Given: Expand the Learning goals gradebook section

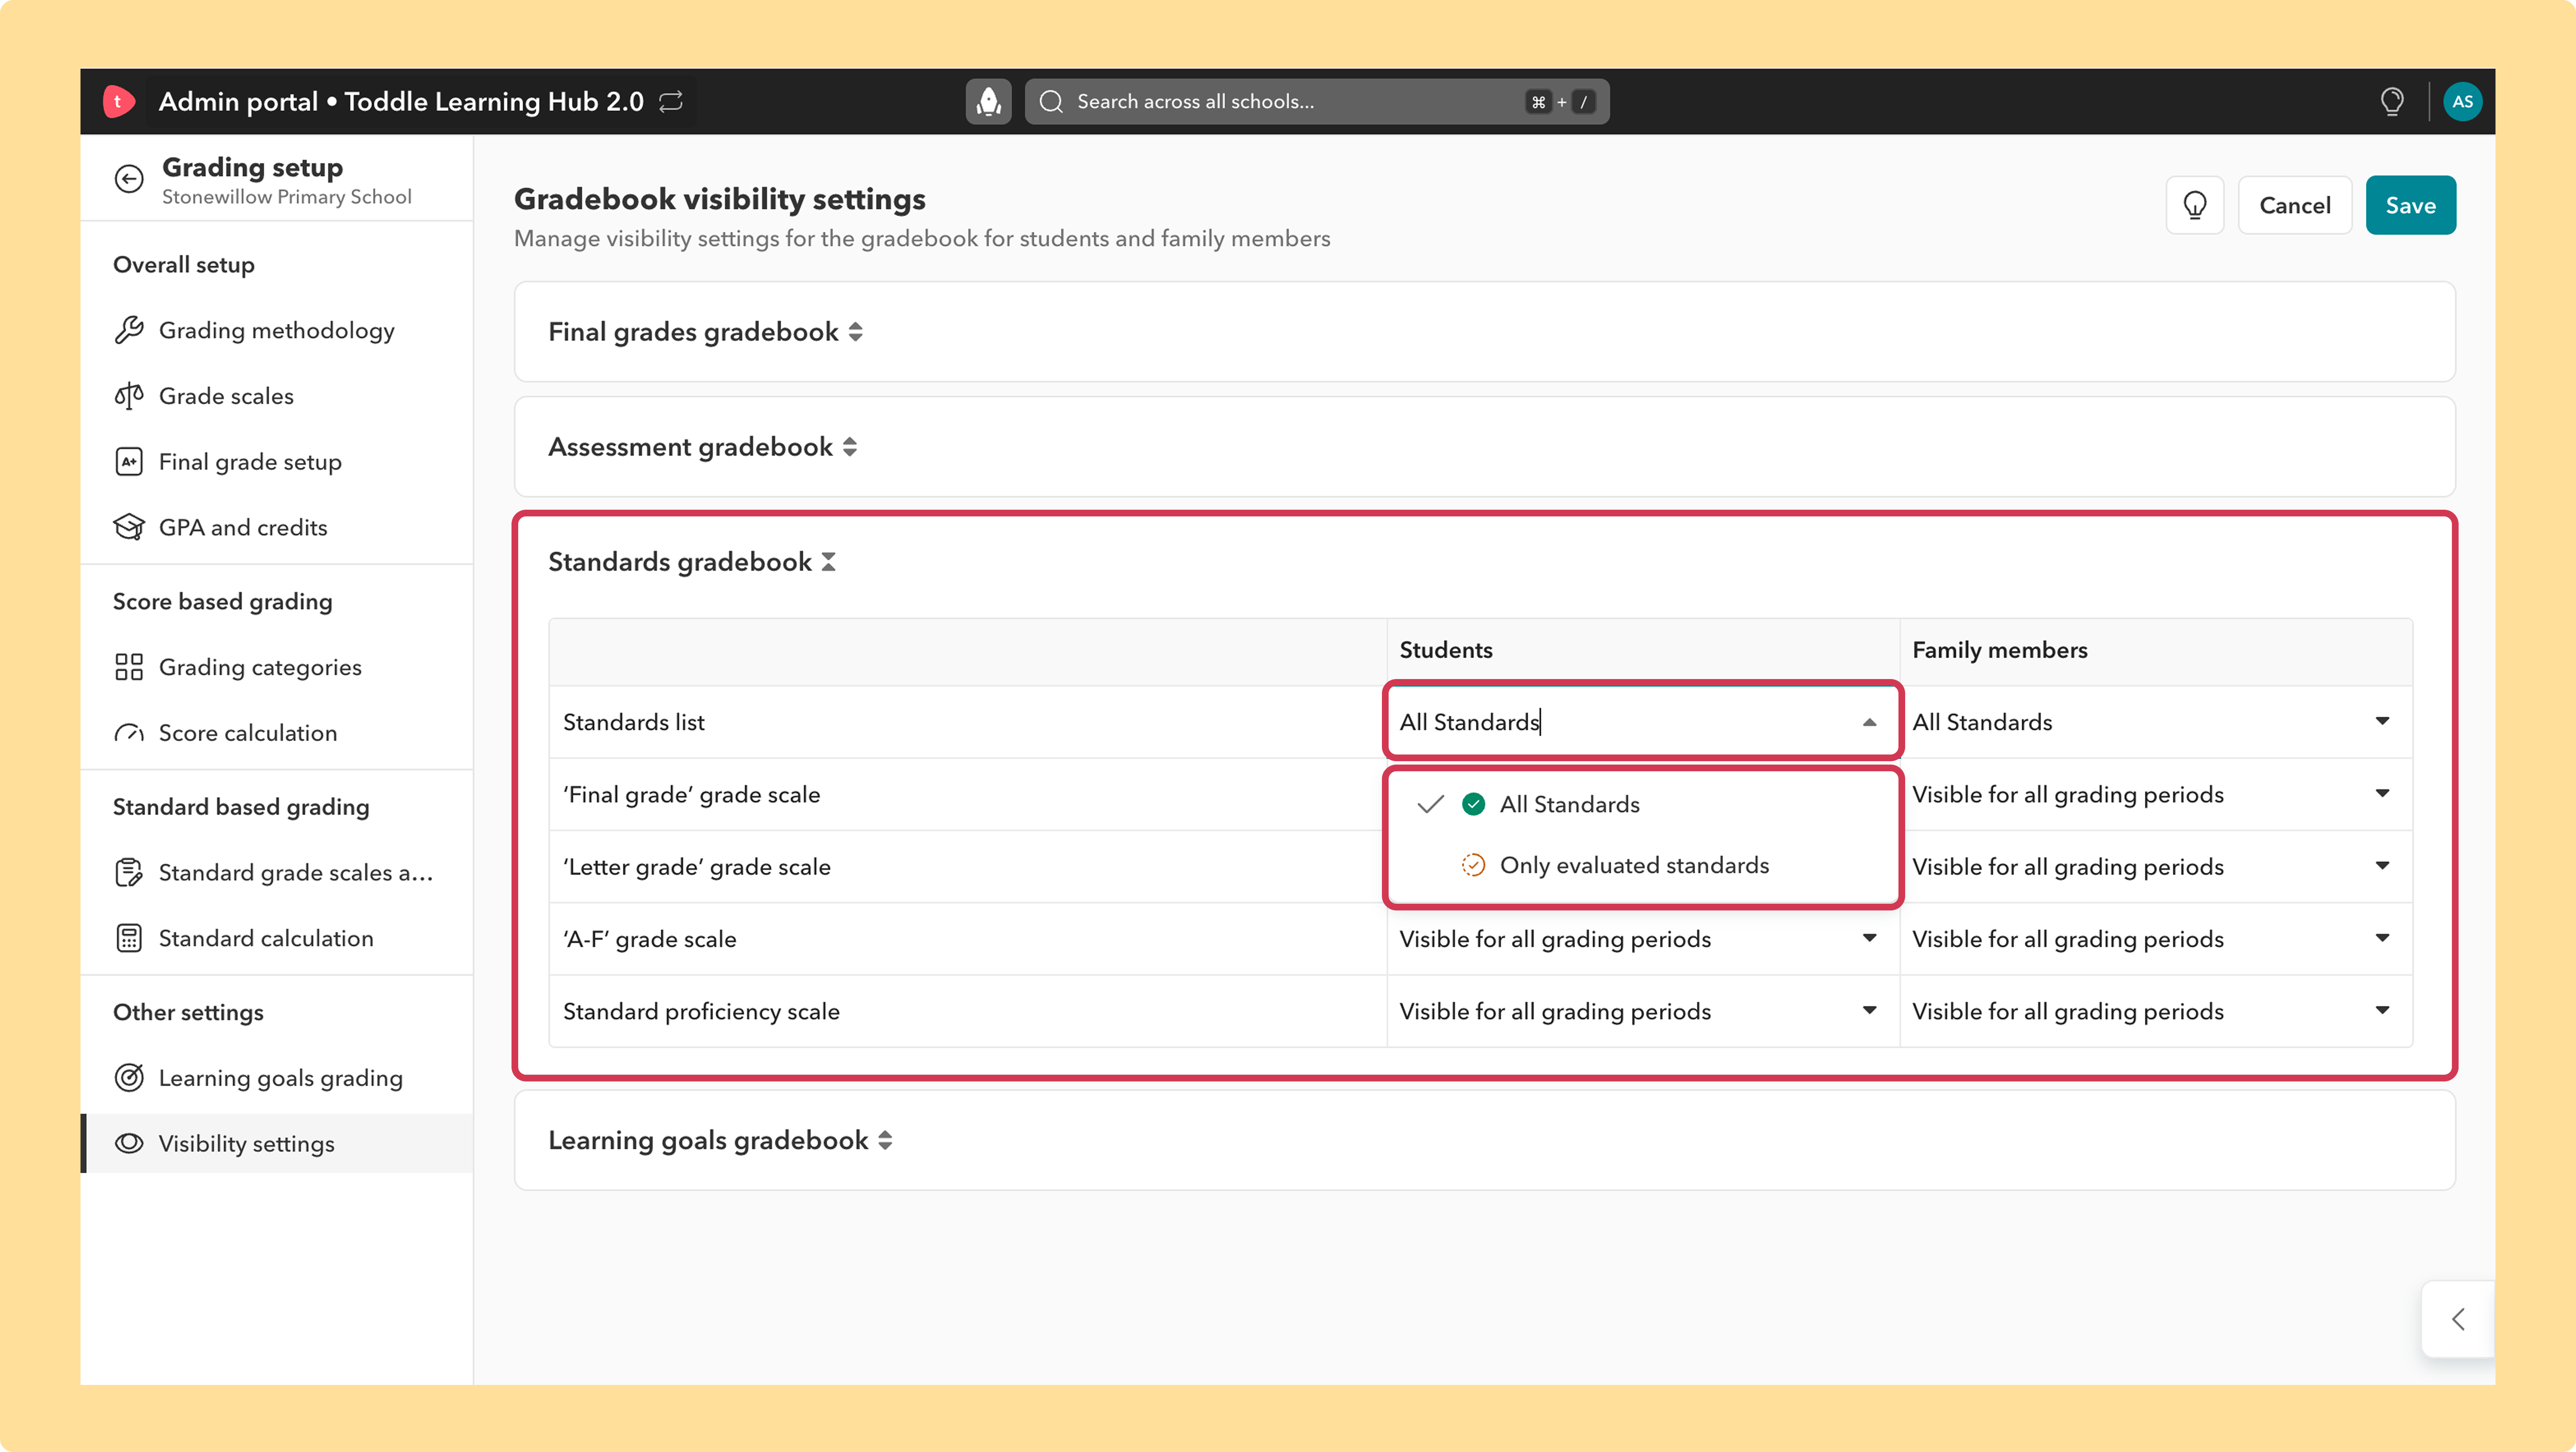Looking at the screenshot, I should pos(885,1141).
